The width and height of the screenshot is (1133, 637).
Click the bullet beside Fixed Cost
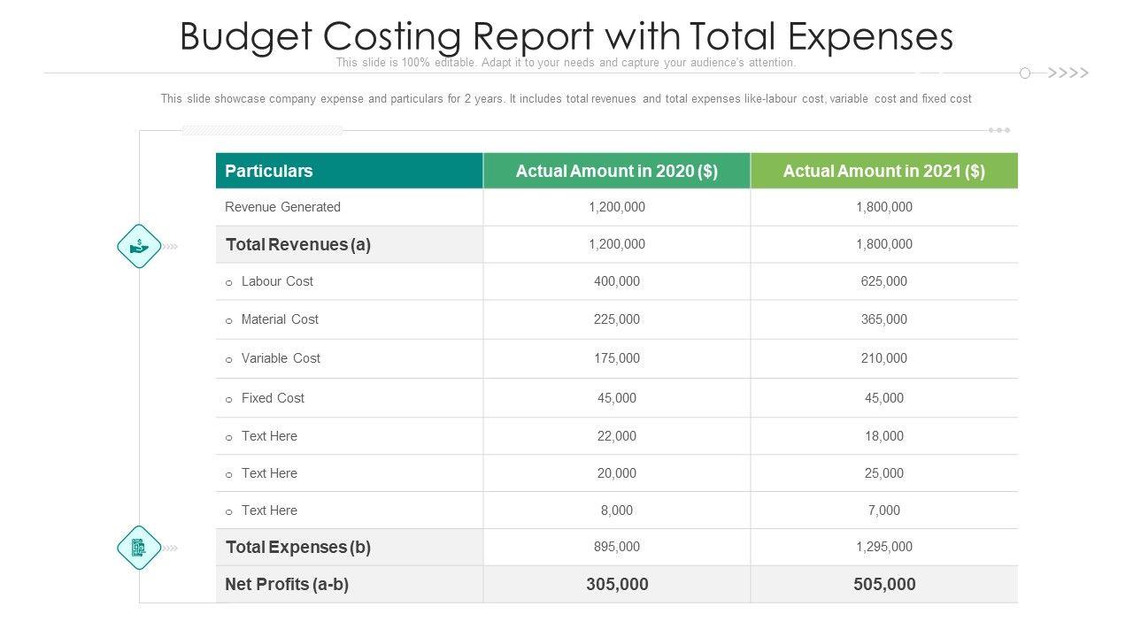(x=229, y=400)
